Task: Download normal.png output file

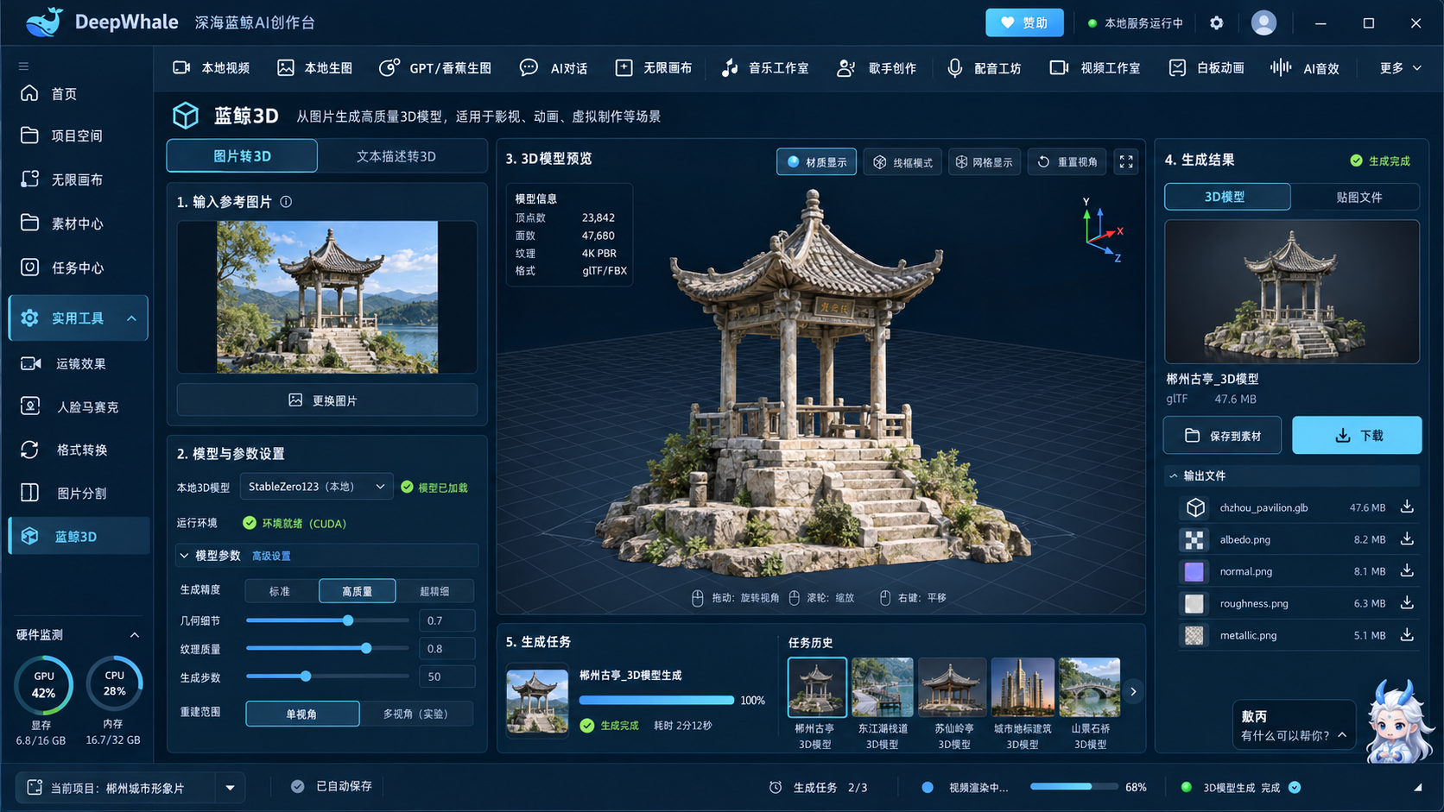Action: coord(1407,571)
